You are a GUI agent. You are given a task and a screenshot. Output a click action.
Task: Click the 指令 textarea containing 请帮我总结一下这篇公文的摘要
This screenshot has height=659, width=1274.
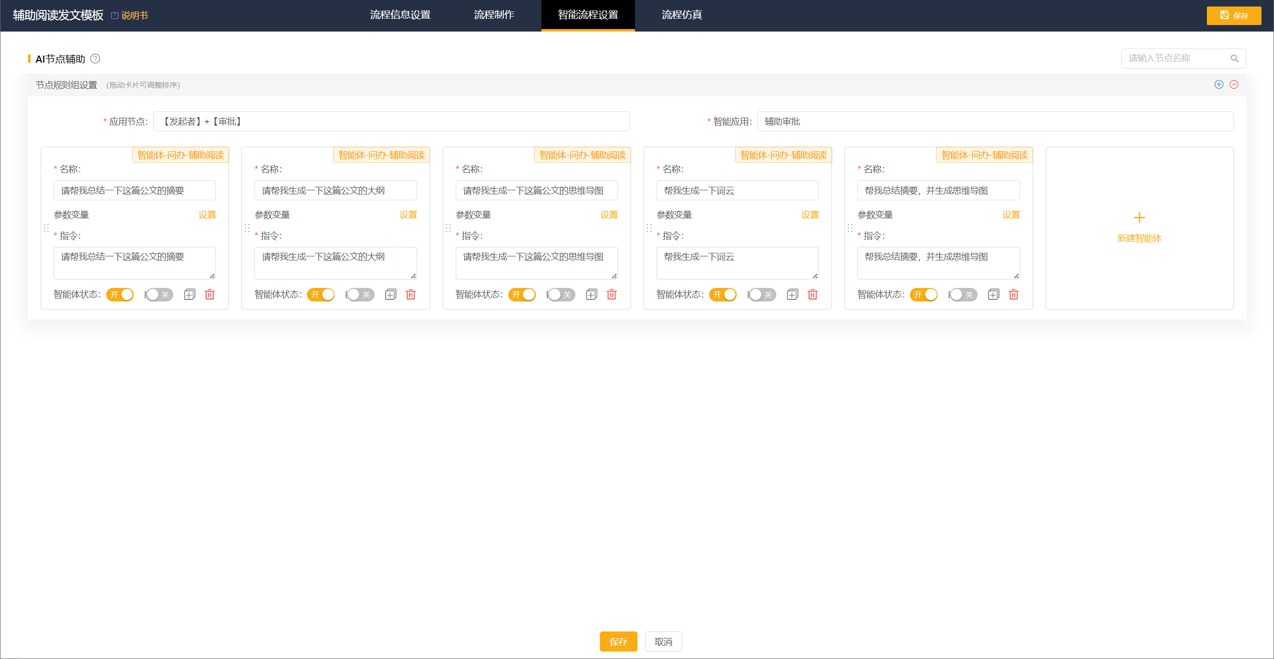point(135,263)
